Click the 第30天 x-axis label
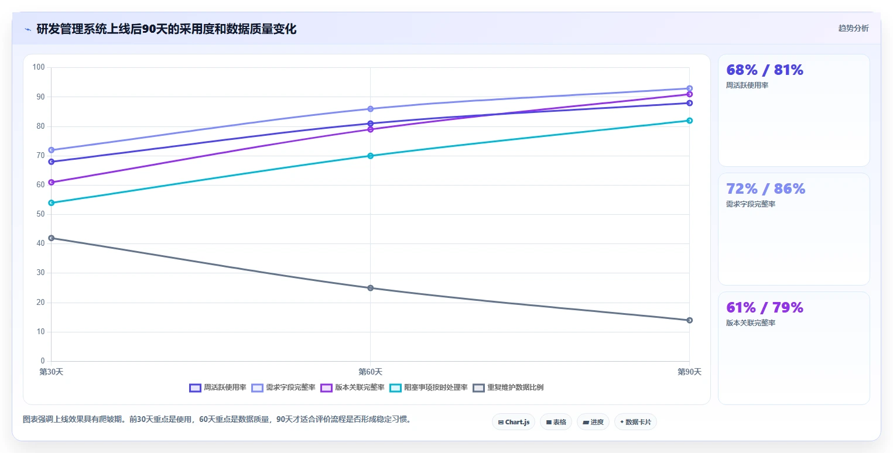Viewport: 893px width, 453px height. 51,372
